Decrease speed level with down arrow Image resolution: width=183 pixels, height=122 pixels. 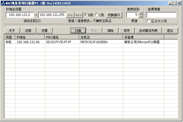[141, 16]
